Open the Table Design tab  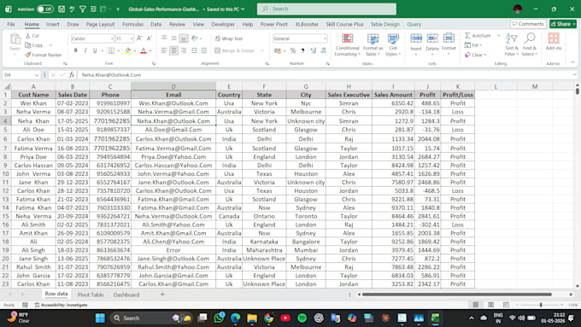(x=385, y=24)
